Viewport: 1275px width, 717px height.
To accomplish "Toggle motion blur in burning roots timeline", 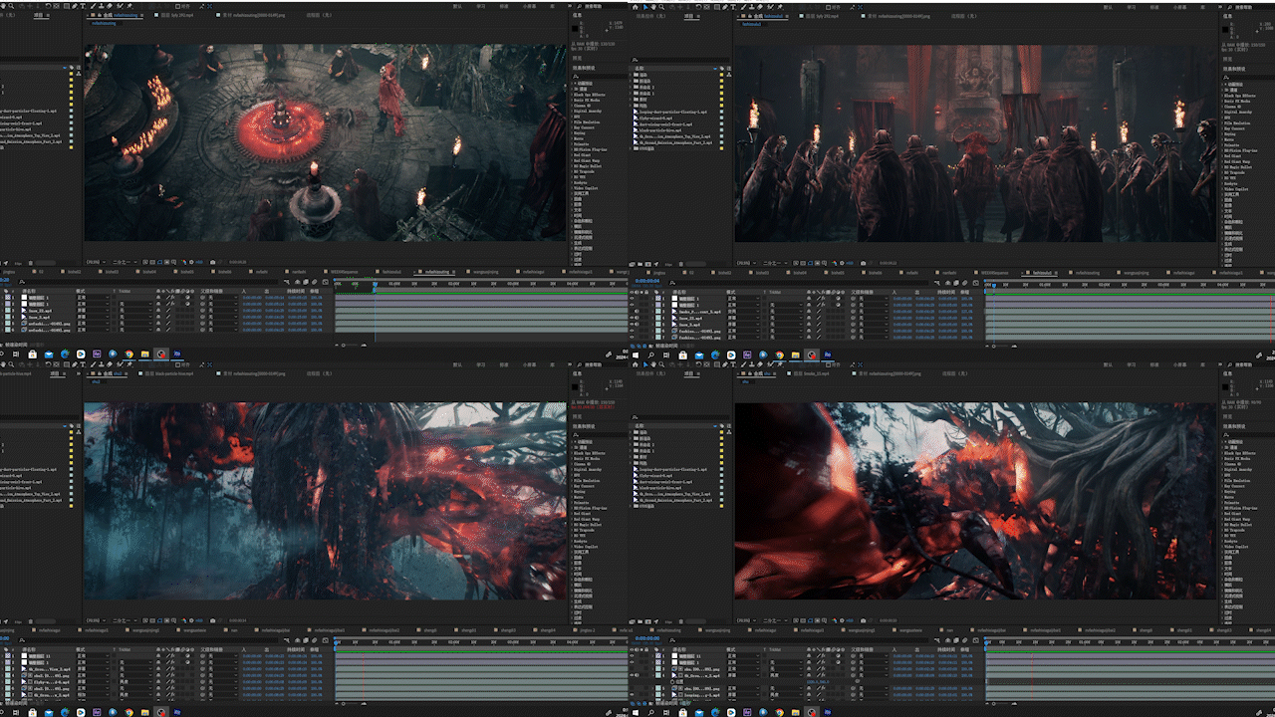I will click(x=964, y=640).
